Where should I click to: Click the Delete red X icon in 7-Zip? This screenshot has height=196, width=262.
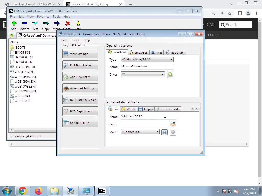pos(68,23)
